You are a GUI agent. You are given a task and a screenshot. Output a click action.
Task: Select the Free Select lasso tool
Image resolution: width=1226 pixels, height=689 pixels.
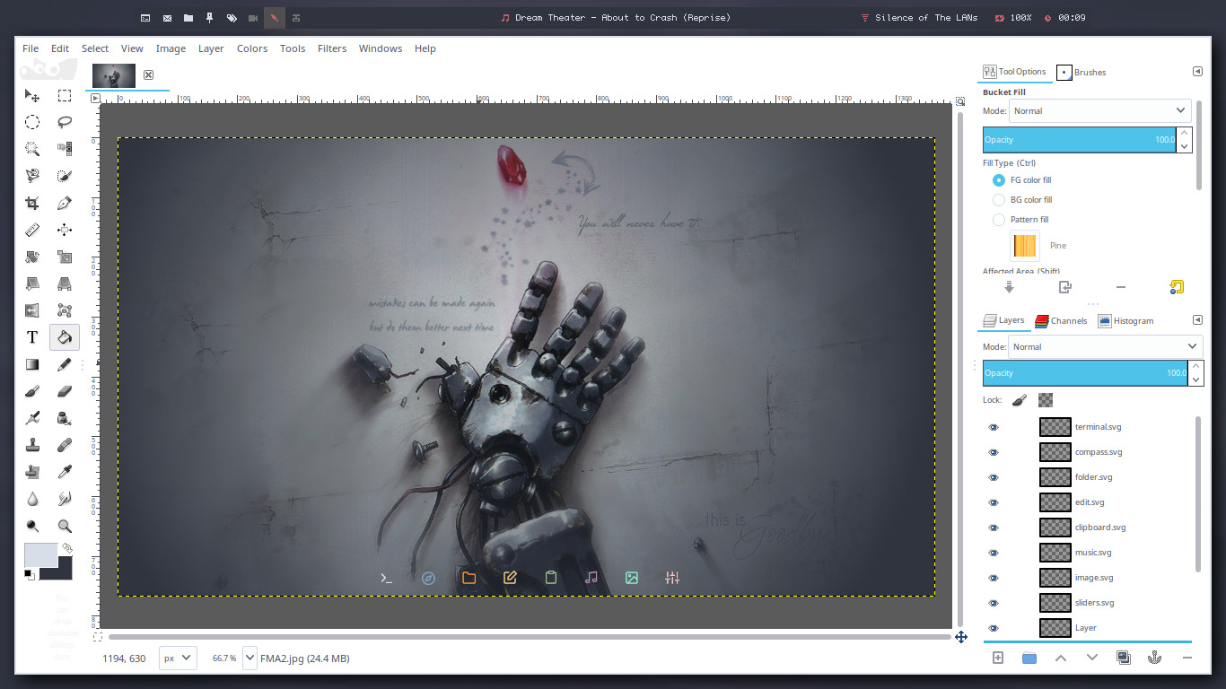click(65, 122)
